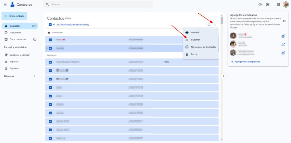Screen dimensions: 291x143
Task: Select Borrar in the context menu
Action: pyautogui.click(x=194, y=54)
